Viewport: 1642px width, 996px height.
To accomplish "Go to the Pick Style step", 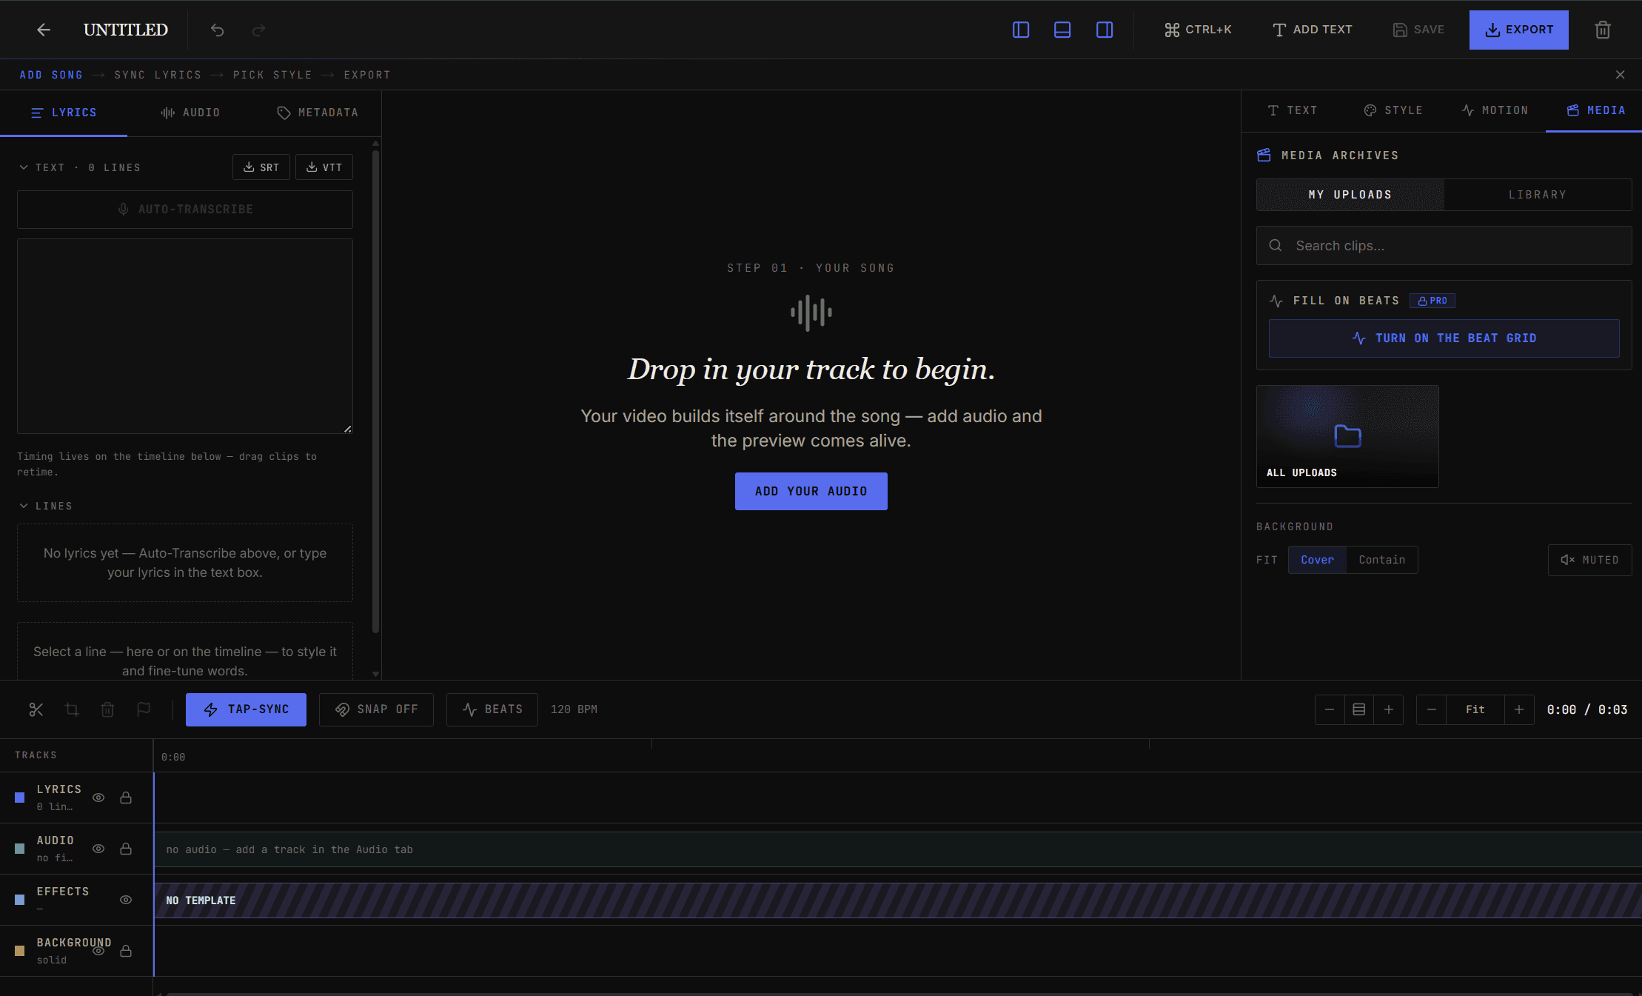I will point(272,75).
